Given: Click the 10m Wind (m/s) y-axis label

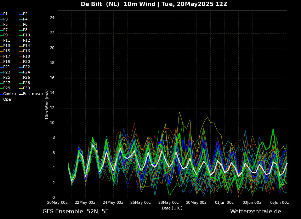Looking at the screenshot, I should tap(47, 104).
